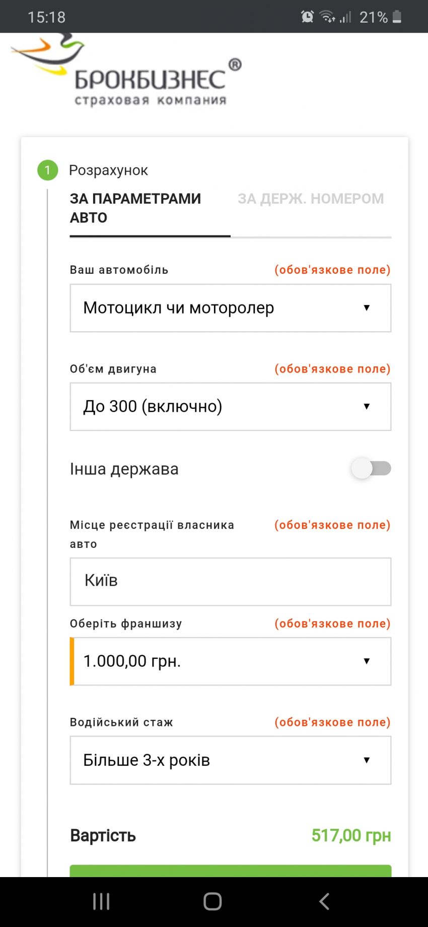Expand the Водійський стаж dropdown arrow
The width and height of the screenshot is (428, 927).
coord(367,760)
